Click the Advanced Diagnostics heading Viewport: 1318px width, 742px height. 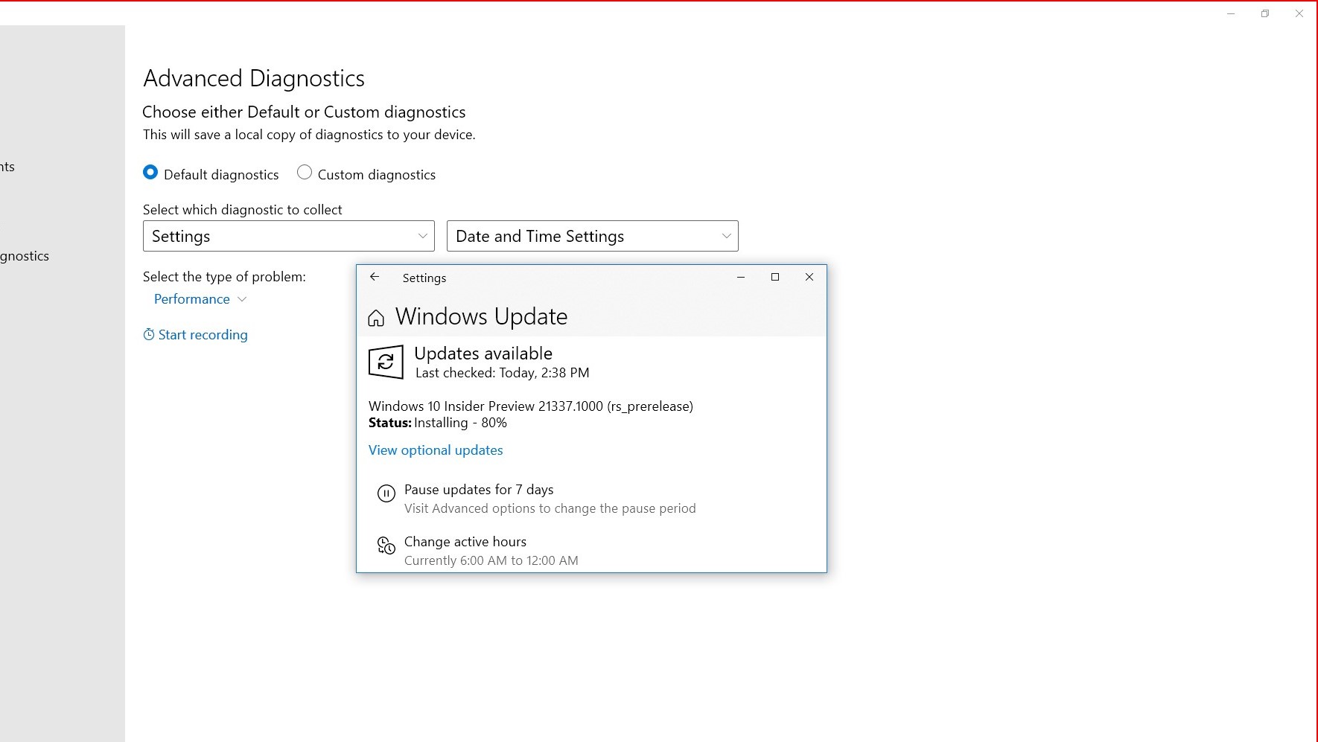point(254,78)
